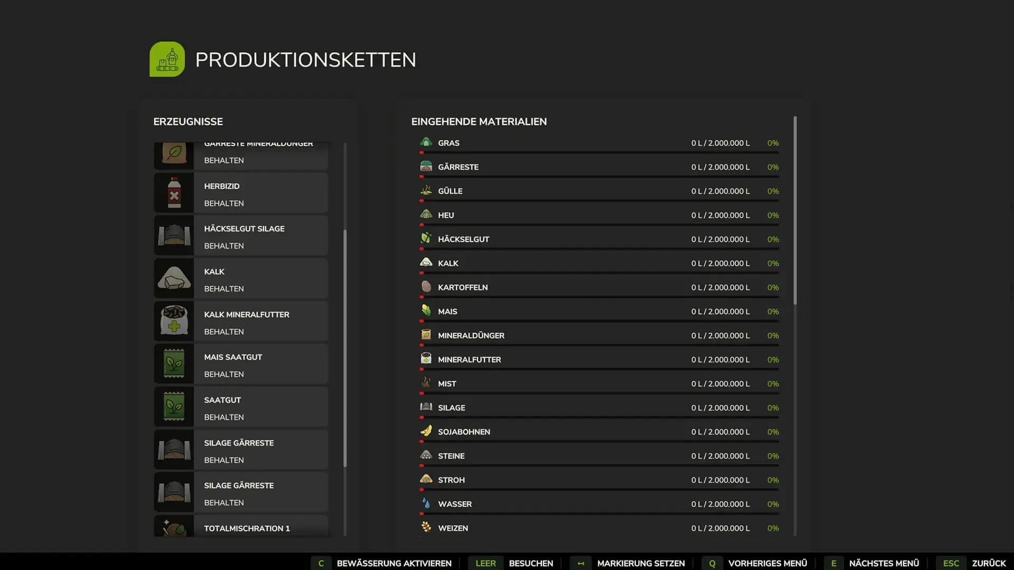Click the Produktionsketten green factory icon
The image size is (1014, 570).
click(x=167, y=59)
